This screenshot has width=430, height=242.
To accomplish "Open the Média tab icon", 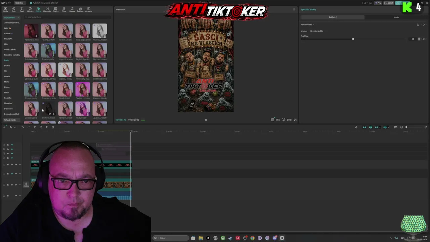I will 5,9.
